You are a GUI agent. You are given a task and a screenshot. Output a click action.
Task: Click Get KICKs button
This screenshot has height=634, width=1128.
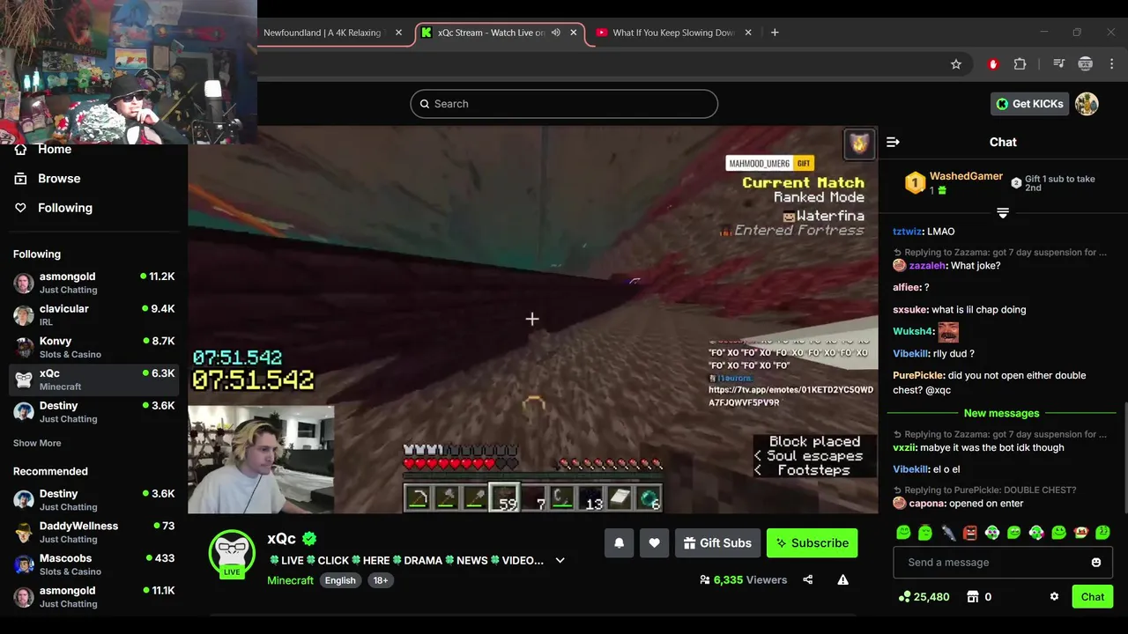click(x=1029, y=104)
